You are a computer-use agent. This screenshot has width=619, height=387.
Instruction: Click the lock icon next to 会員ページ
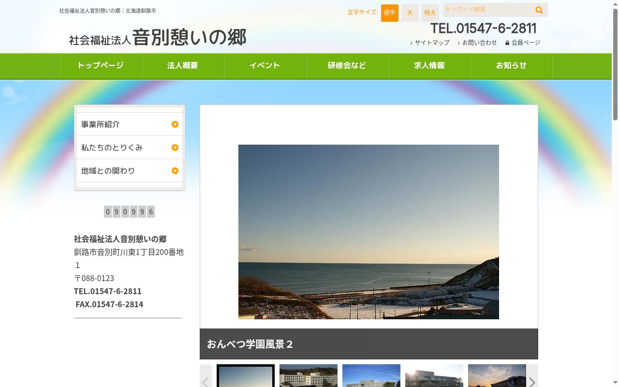507,43
